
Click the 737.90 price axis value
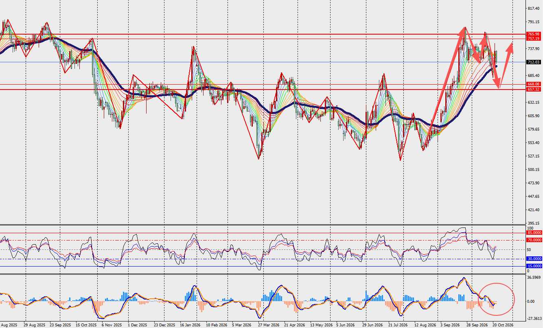533,49
